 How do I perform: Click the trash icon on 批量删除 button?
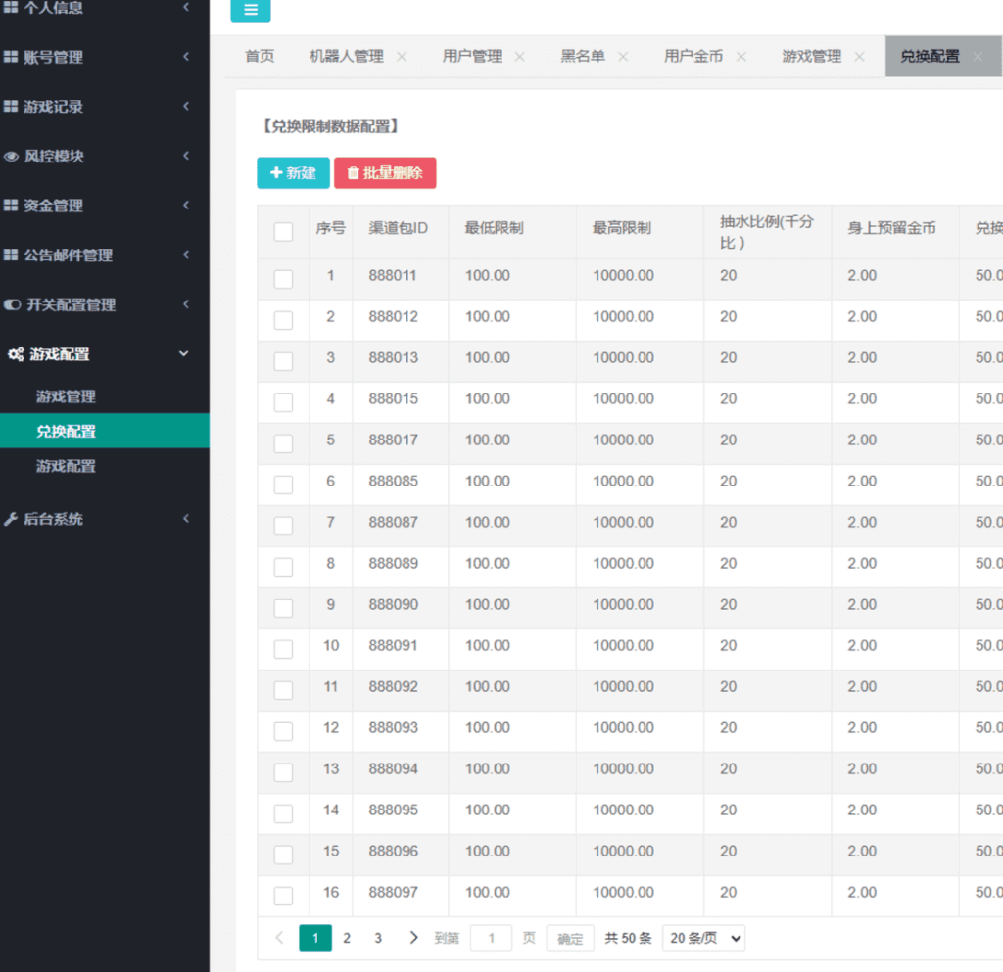(353, 172)
